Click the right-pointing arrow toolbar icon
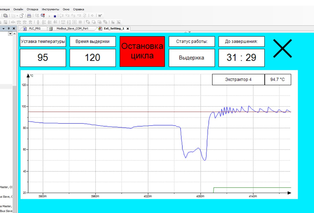 click(x=92, y=15)
